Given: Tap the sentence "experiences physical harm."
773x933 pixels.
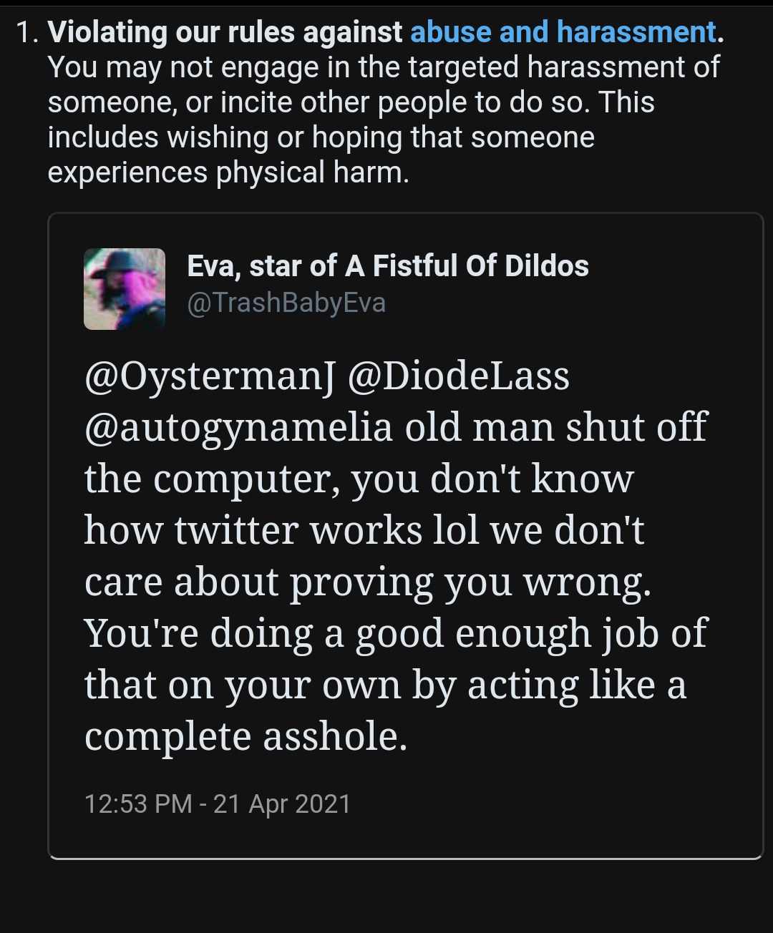Looking at the screenshot, I should click(228, 172).
